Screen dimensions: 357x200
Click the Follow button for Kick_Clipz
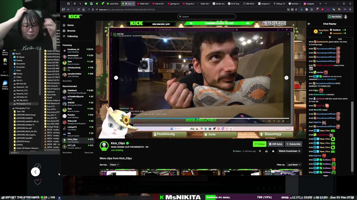point(259,144)
